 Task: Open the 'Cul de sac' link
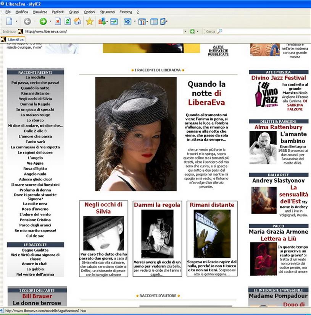[35, 236]
